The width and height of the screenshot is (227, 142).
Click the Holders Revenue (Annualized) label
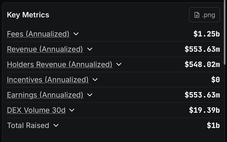[59, 65]
